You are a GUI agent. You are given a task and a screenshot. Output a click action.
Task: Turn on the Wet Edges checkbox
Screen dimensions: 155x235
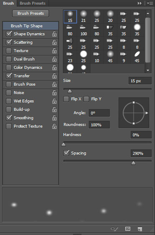click(9, 101)
